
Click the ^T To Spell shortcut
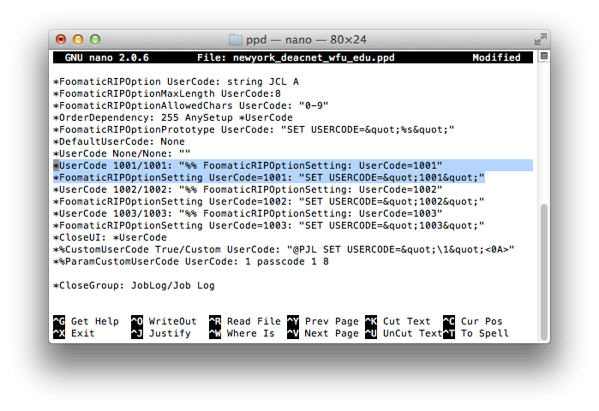point(476,333)
